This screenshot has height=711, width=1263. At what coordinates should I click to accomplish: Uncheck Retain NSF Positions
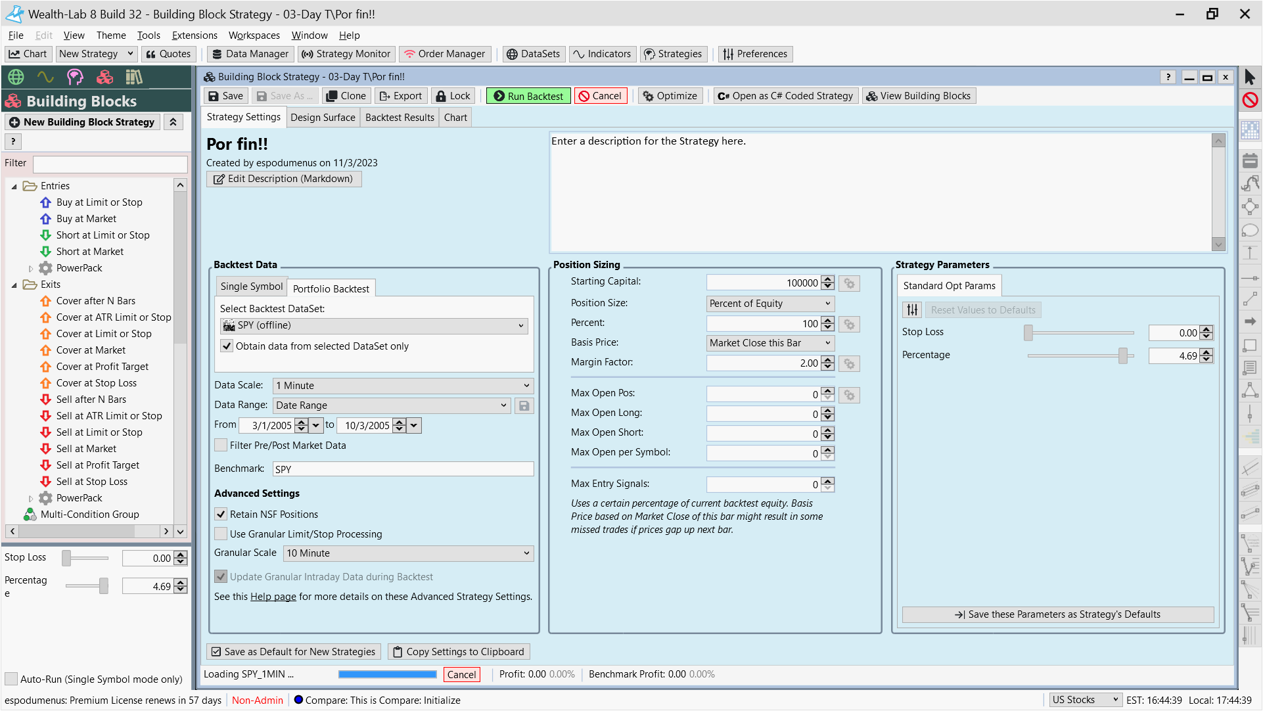[x=221, y=515]
